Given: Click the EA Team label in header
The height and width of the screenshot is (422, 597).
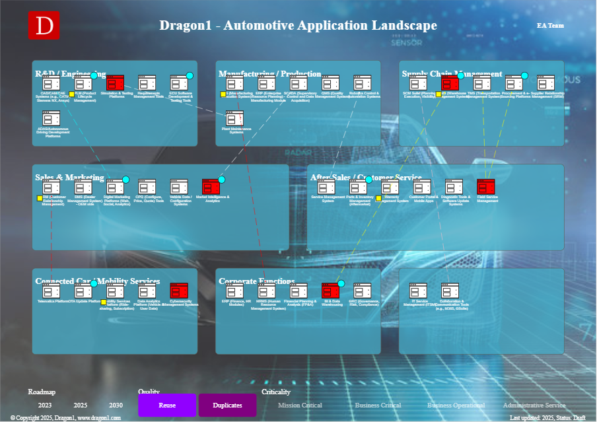Looking at the screenshot, I should 550,26.
